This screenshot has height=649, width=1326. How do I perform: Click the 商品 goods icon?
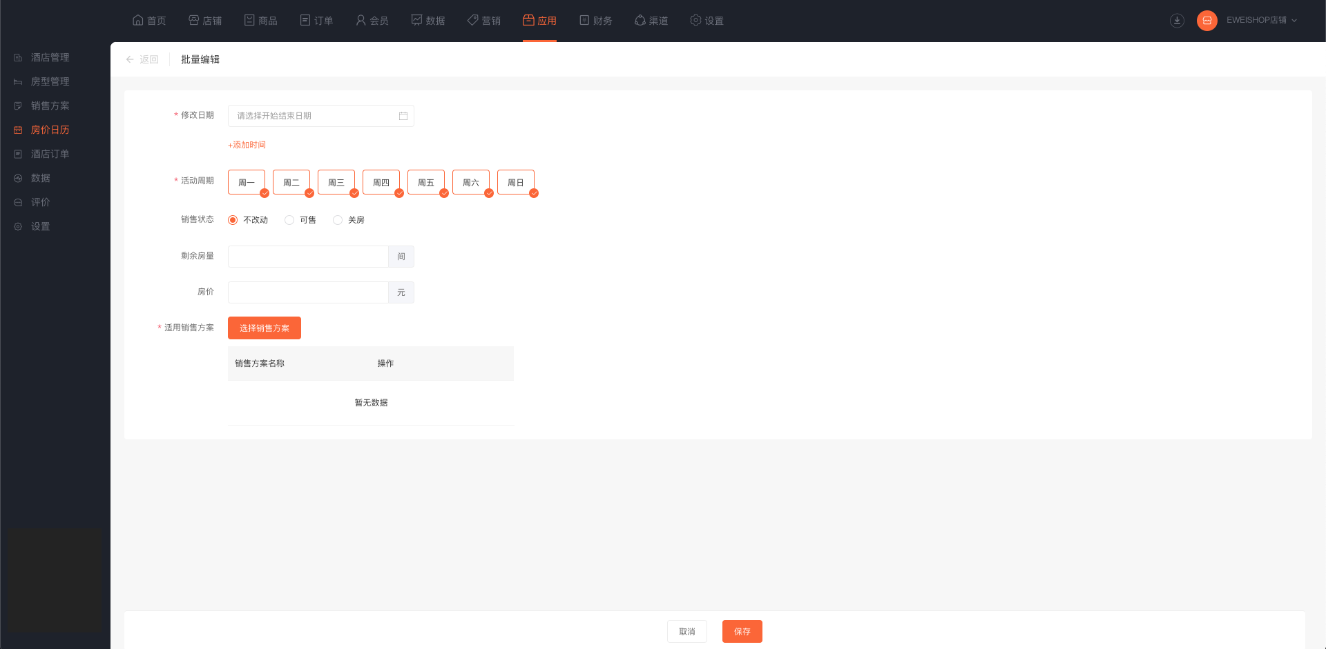tap(249, 20)
